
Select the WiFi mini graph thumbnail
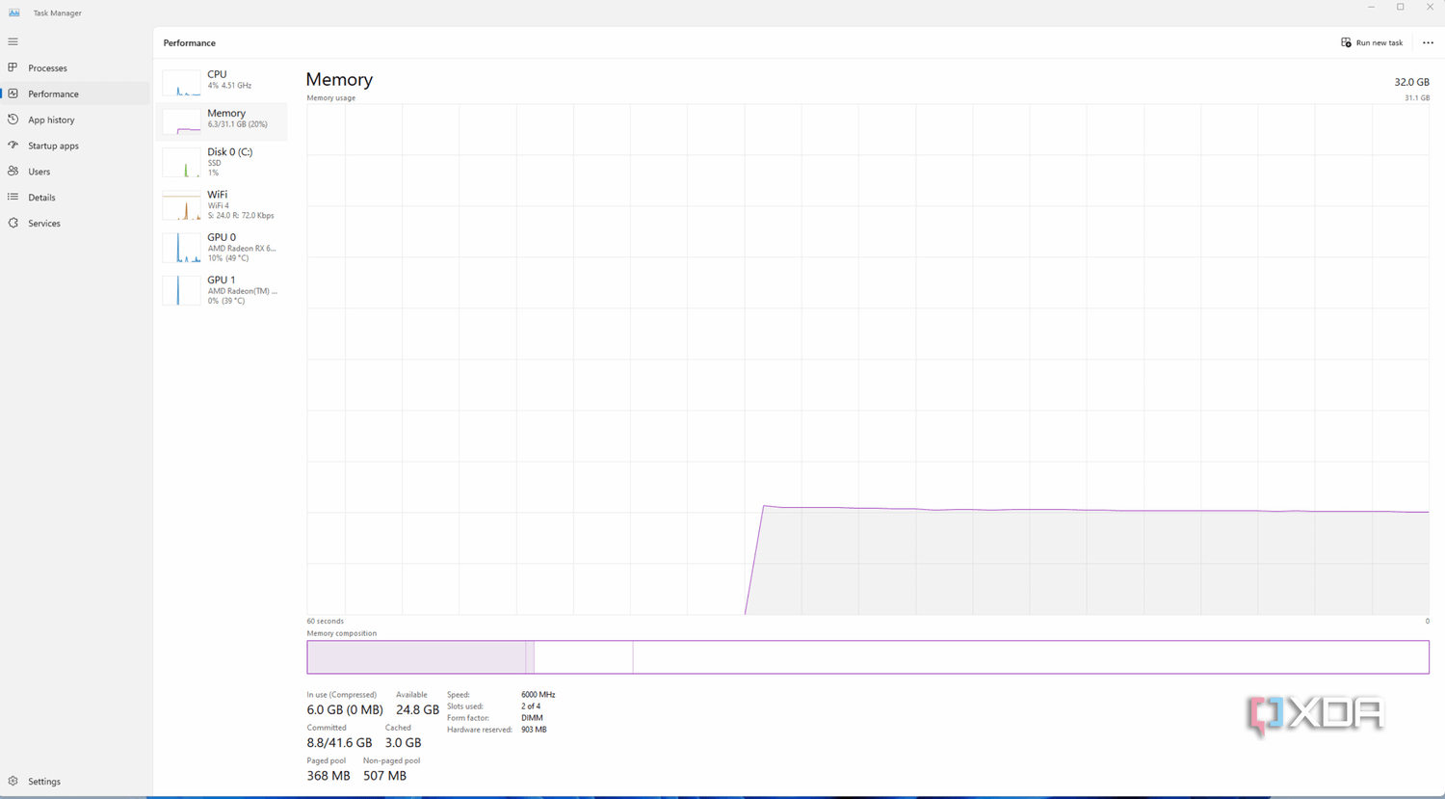(181, 206)
